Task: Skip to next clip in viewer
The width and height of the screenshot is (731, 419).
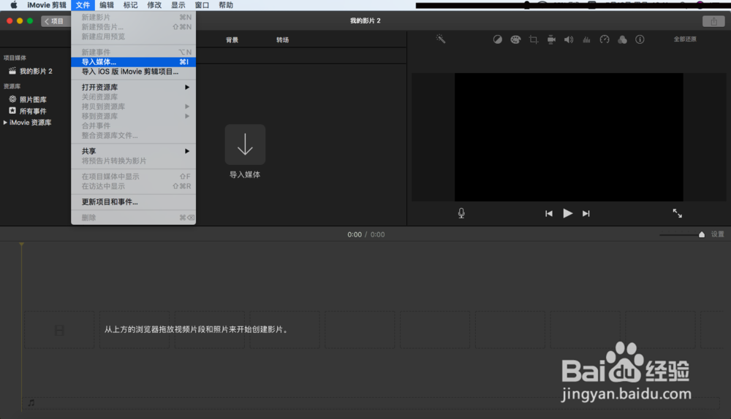Action: point(586,213)
